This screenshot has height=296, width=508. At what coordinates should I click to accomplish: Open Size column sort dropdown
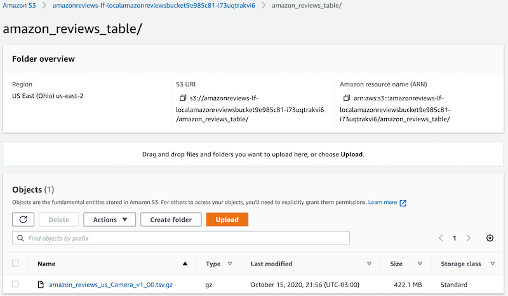pyautogui.click(x=420, y=264)
